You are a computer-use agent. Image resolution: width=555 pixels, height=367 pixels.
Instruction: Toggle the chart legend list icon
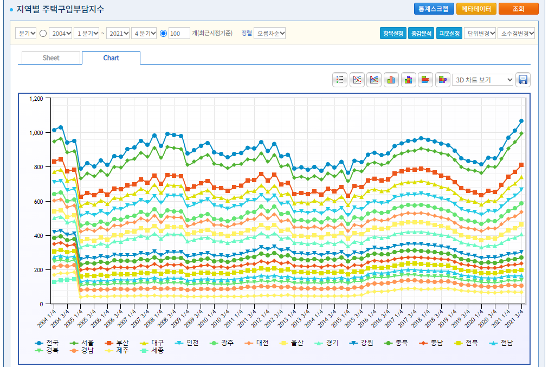(x=340, y=80)
